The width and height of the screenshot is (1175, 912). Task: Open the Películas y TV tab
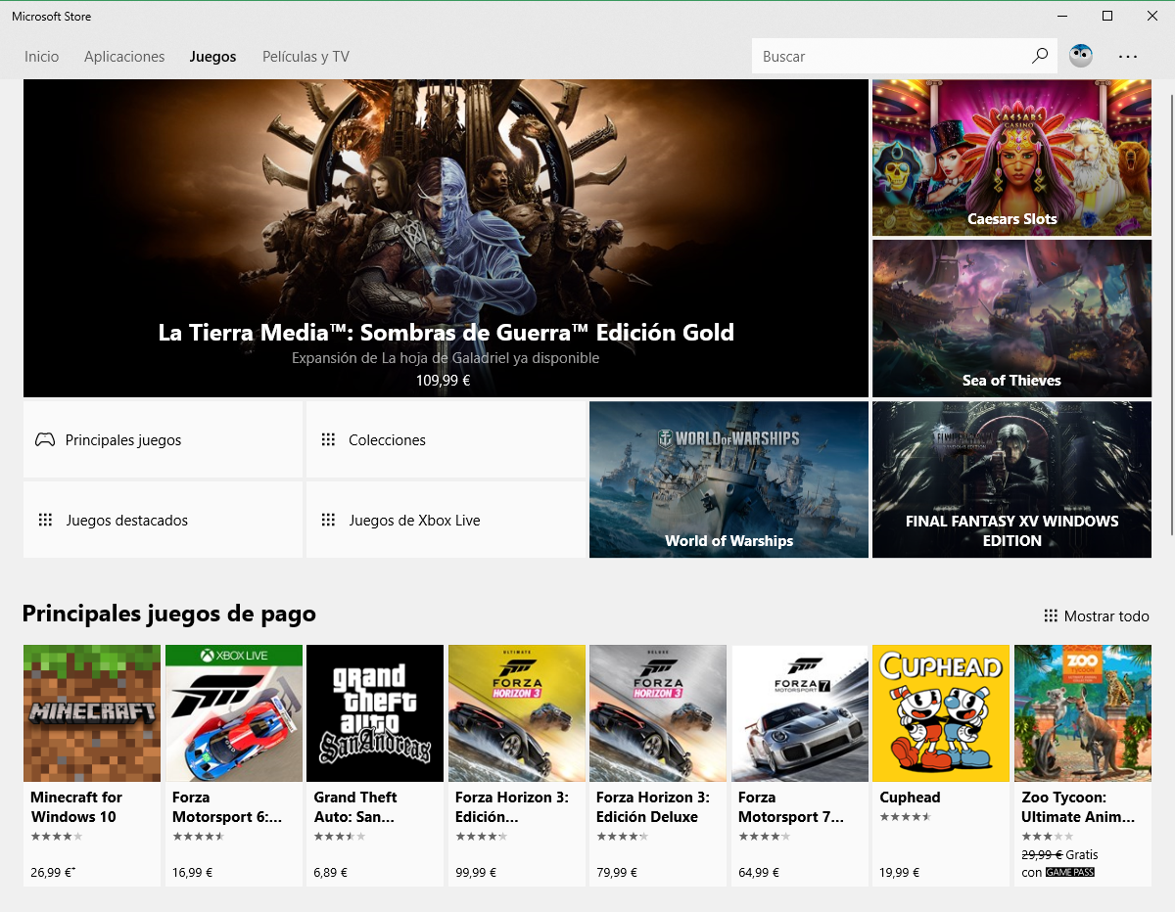305,57
